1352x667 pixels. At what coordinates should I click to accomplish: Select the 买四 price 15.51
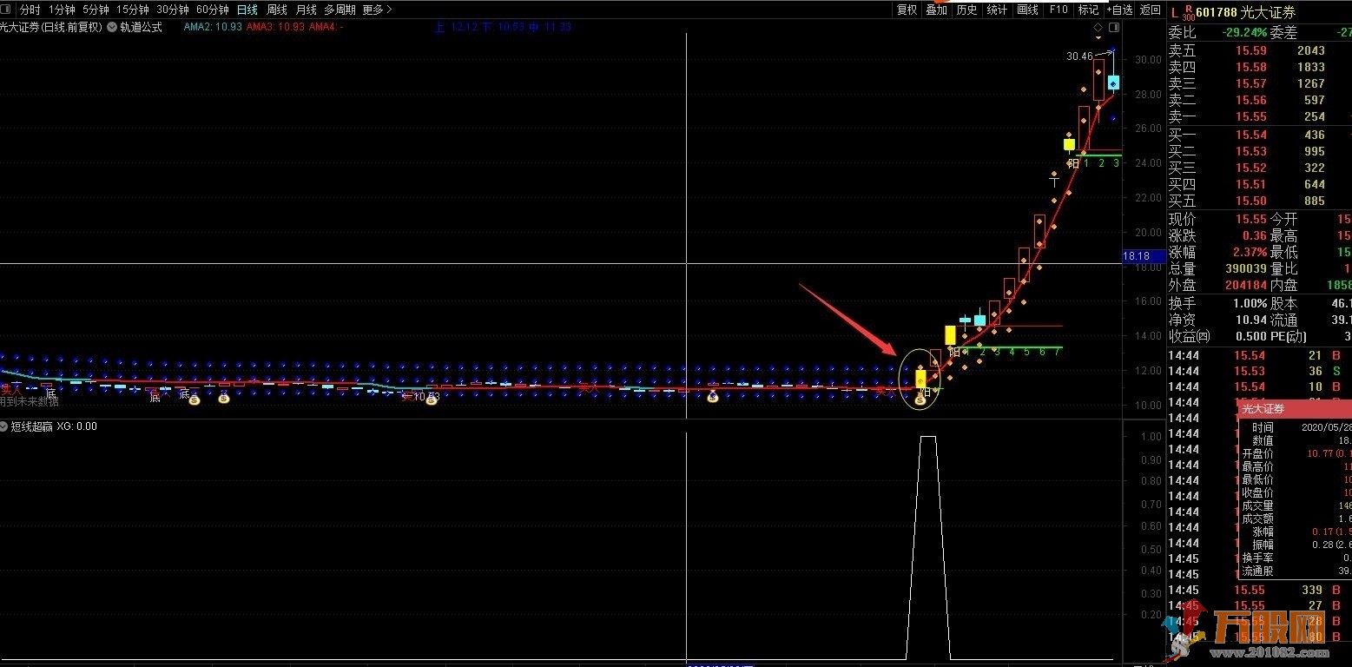pyautogui.click(x=1251, y=185)
